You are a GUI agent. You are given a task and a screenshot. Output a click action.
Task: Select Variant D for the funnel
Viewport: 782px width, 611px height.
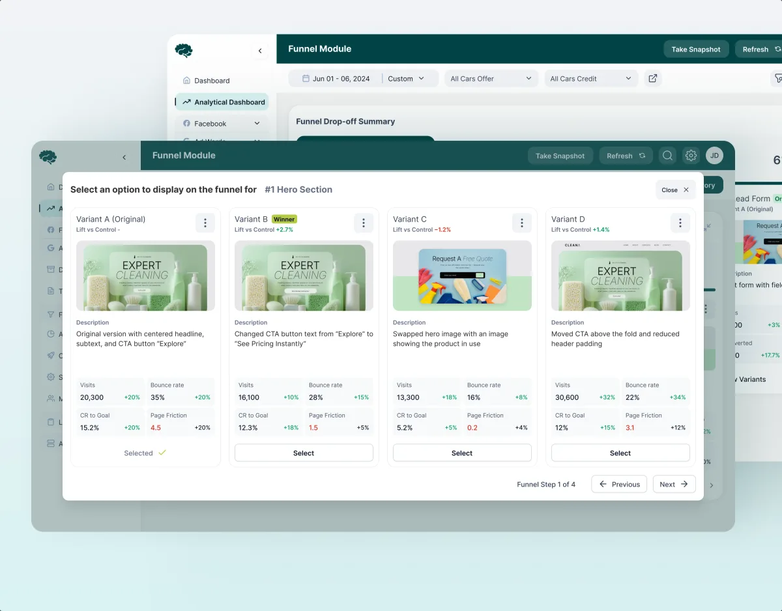point(620,453)
